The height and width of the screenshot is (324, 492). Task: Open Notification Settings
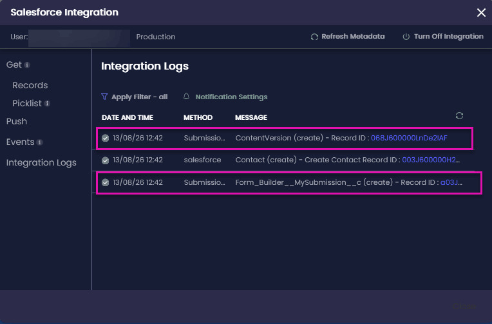[231, 97]
